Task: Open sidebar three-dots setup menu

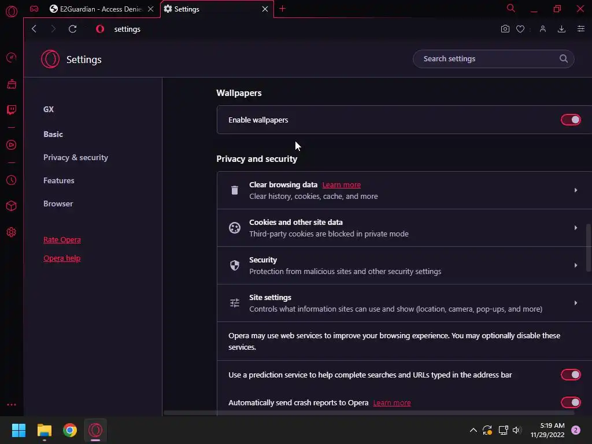Action: (12, 405)
